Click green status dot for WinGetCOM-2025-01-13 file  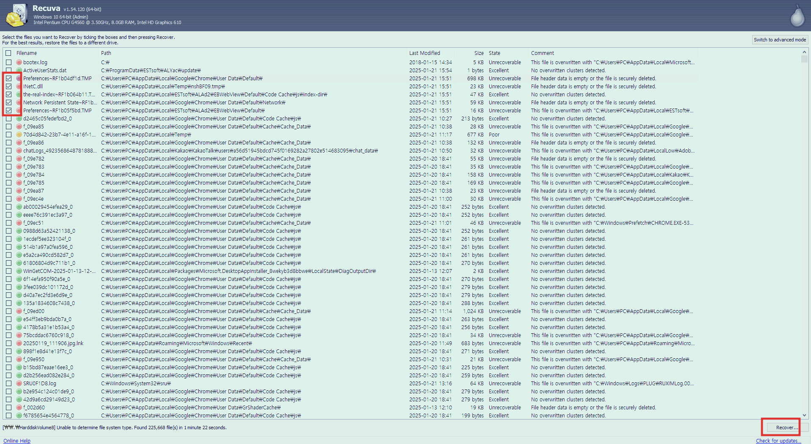click(x=19, y=271)
